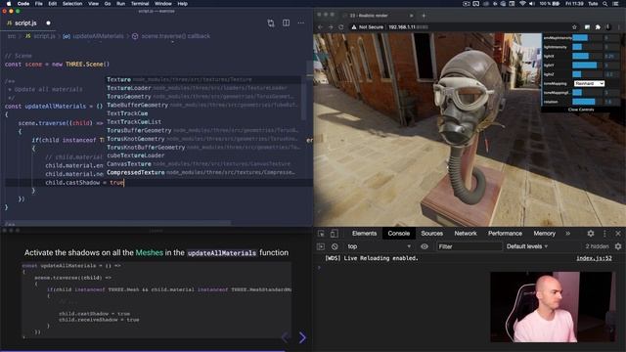
Task: Click the Close Controls button
Action: (x=581, y=110)
